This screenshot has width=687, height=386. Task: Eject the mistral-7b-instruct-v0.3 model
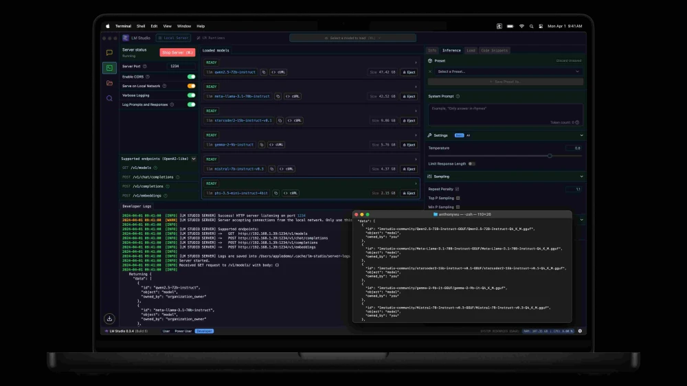(x=409, y=169)
